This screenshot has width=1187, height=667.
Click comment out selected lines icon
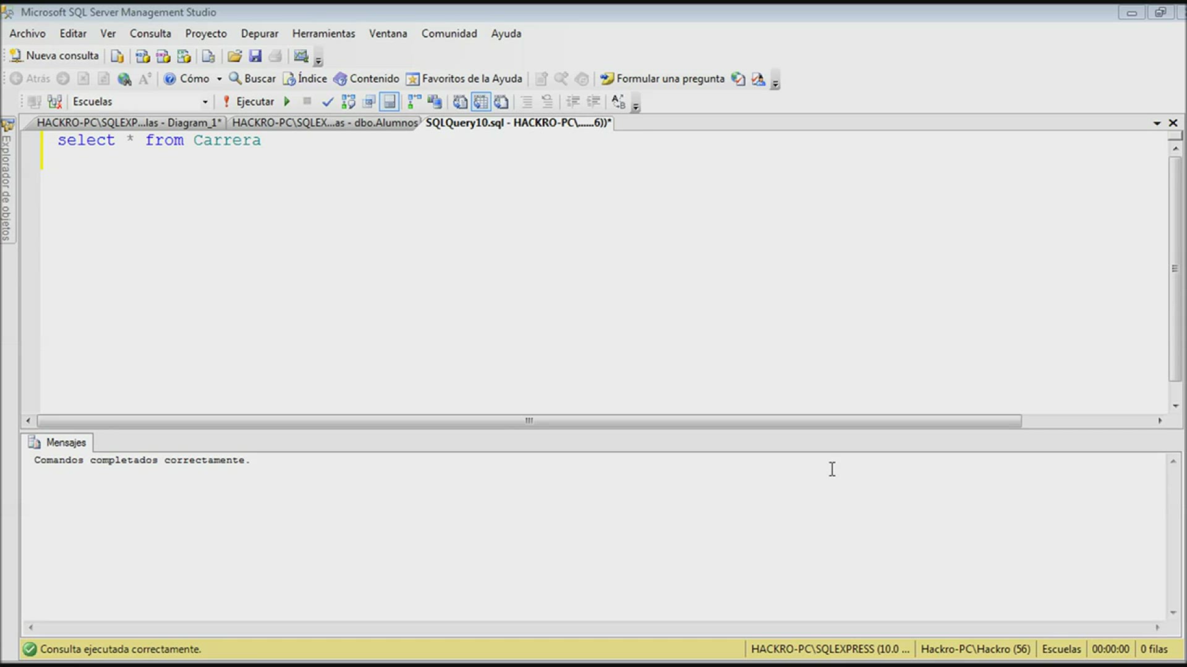pyautogui.click(x=527, y=102)
